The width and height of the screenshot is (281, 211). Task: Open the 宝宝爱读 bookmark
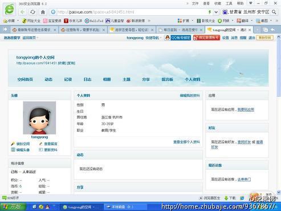click(x=52, y=21)
